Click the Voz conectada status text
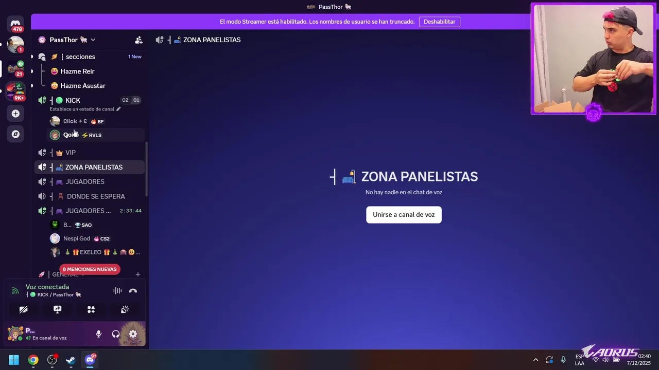Viewport: 659px width, 370px height. (x=47, y=287)
